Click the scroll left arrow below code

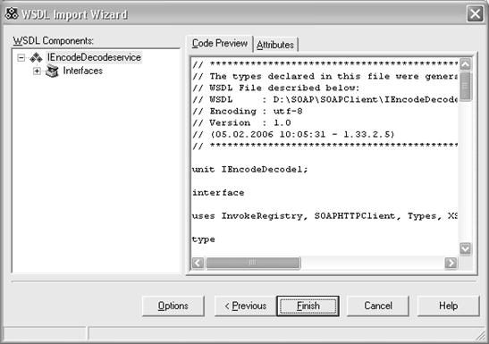click(198, 263)
